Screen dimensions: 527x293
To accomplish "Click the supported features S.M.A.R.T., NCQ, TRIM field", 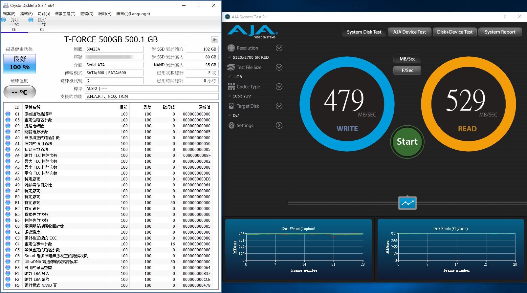I will [x=152, y=96].
